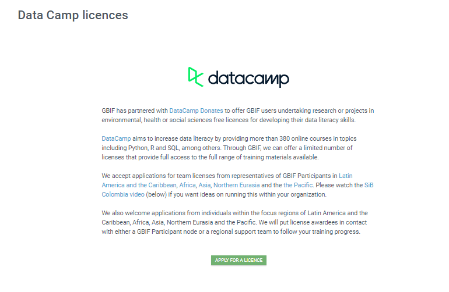Click the text "GBIF Participant node"
The height and width of the screenshot is (292, 449).
167,232
